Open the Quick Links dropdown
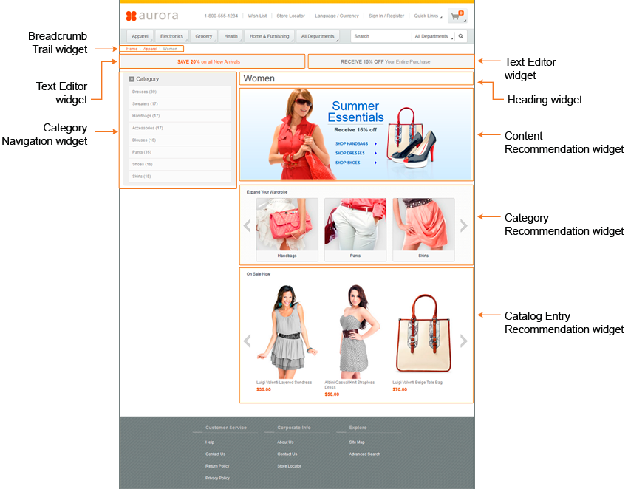The image size is (628, 489). [x=429, y=15]
